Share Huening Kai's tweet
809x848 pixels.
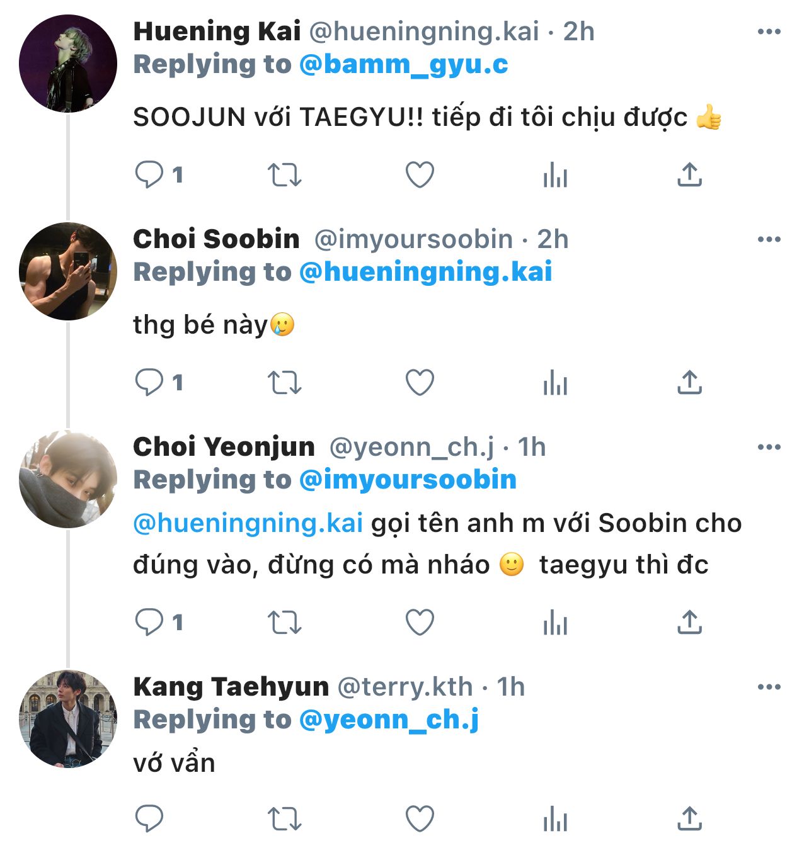point(690,175)
